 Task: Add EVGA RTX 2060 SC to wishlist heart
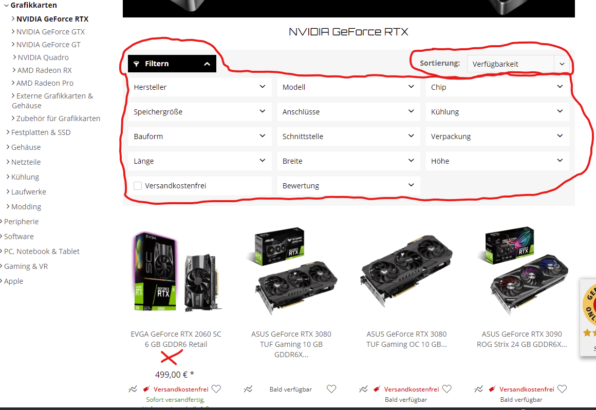coord(216,389)
